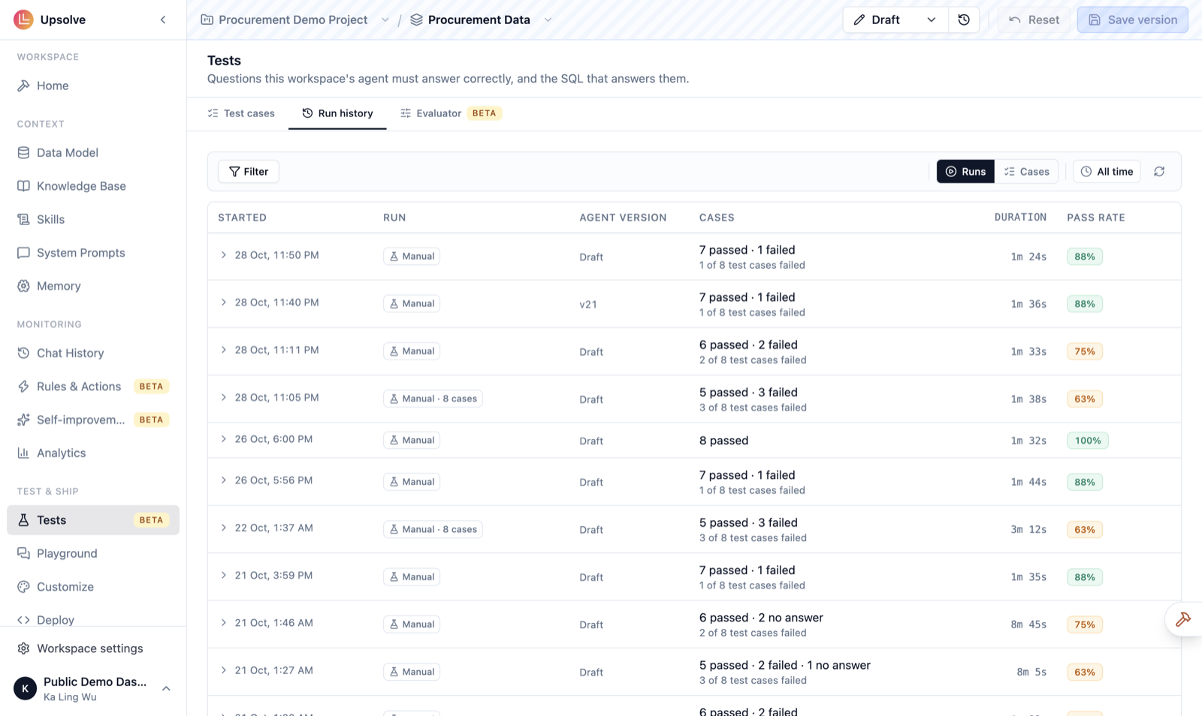The height and width of the screenshot is (716, 1202).
Task: Open the Procurement Data workspace dropdown
Action: [x=548, y=20]
